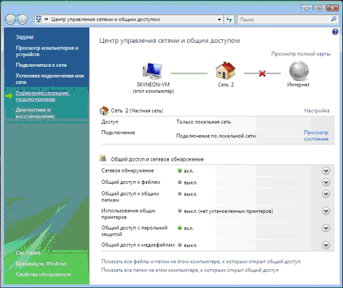The image size is (343, 288).
Task: Expand the Сетевое обнаружение setting
Action: pos(326,171)
